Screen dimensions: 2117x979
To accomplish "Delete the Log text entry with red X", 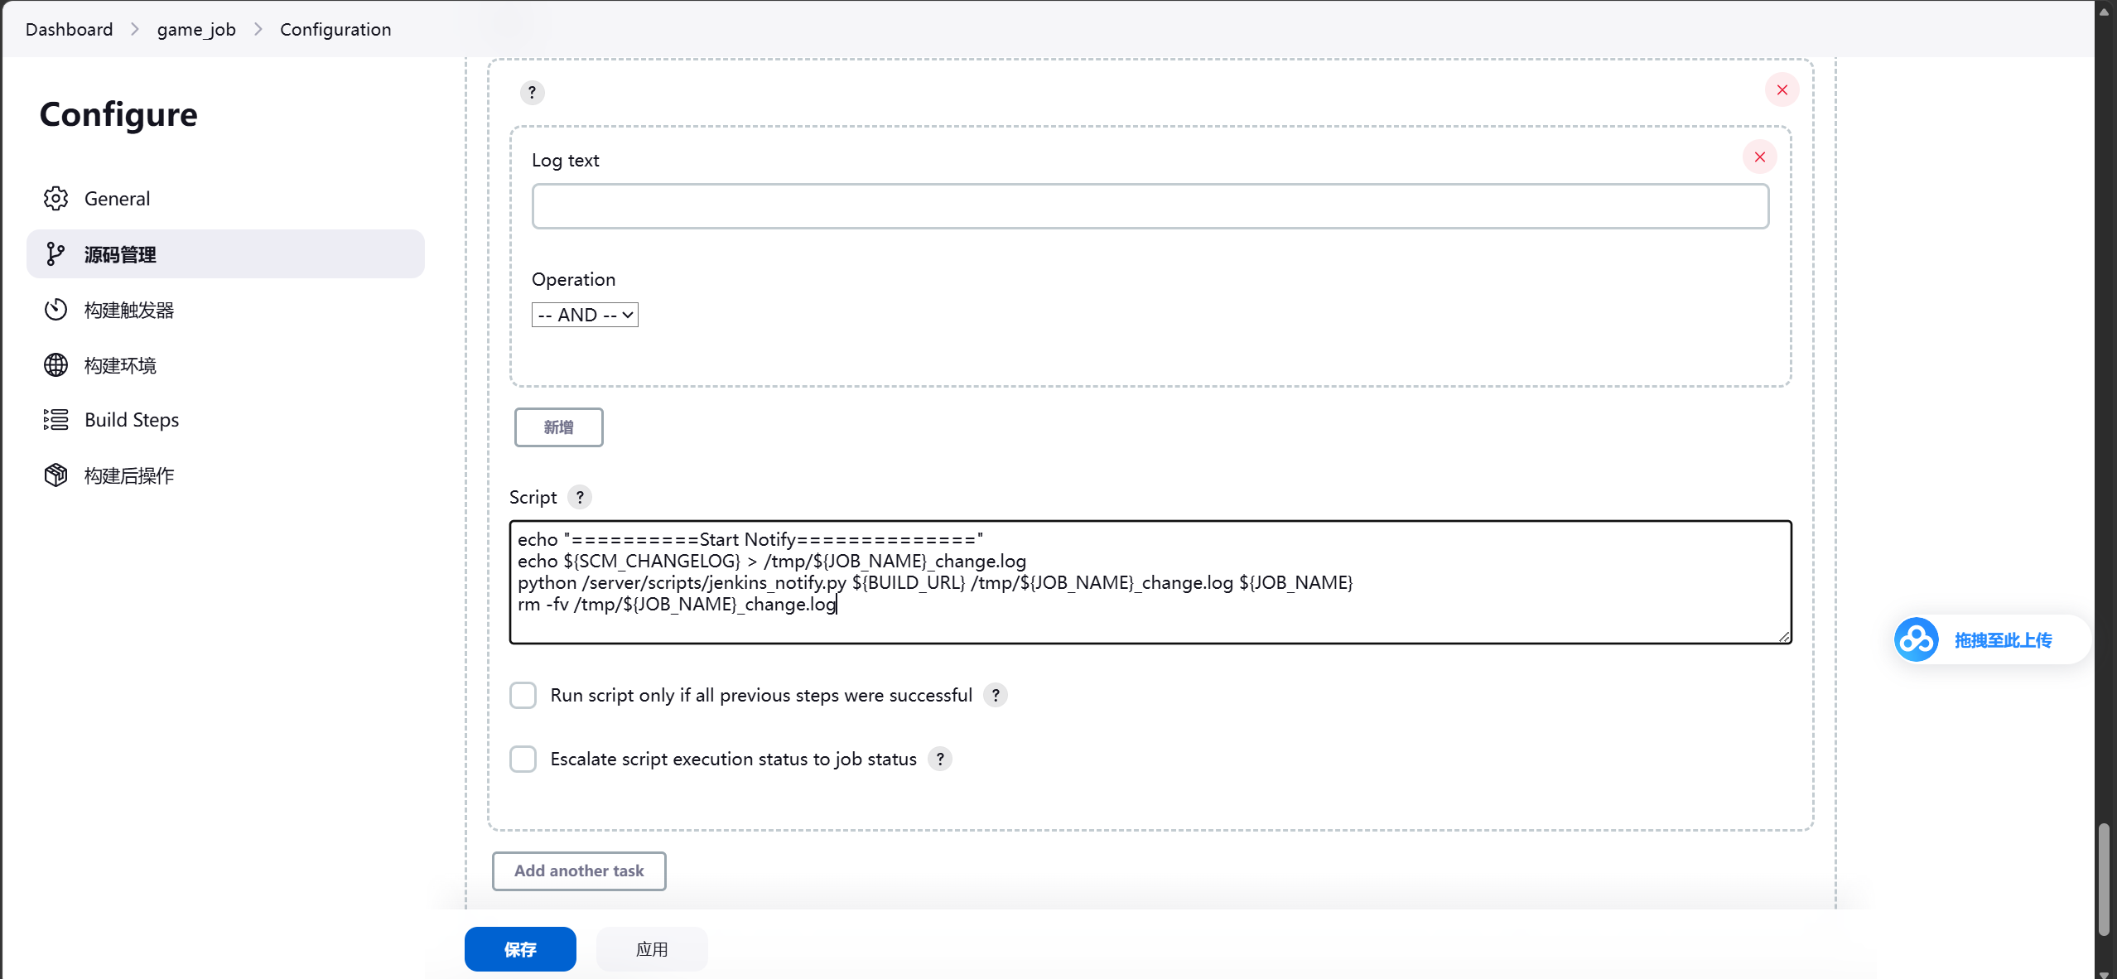I will pos(1759,157).
